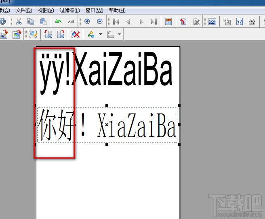Open the 窗口(W) menu
This screenshot has width=265, height=219.
94,10
